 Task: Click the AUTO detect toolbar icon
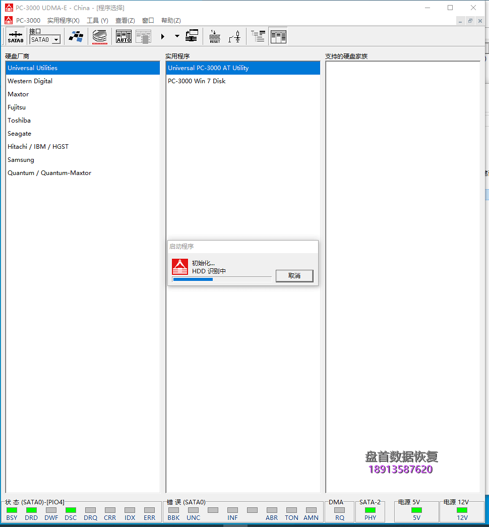tap(124, 36)
